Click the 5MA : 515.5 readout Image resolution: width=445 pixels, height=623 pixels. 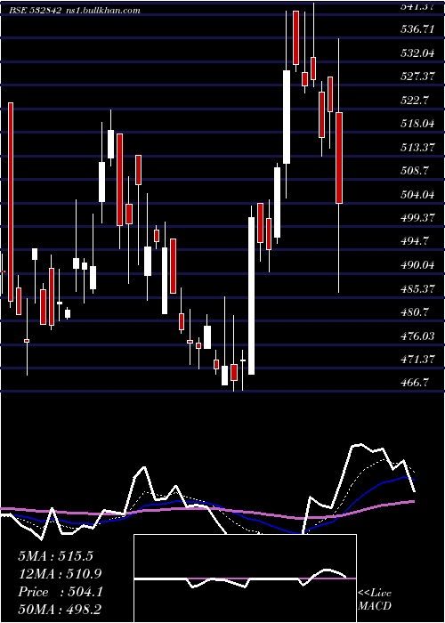coord(55,556)
